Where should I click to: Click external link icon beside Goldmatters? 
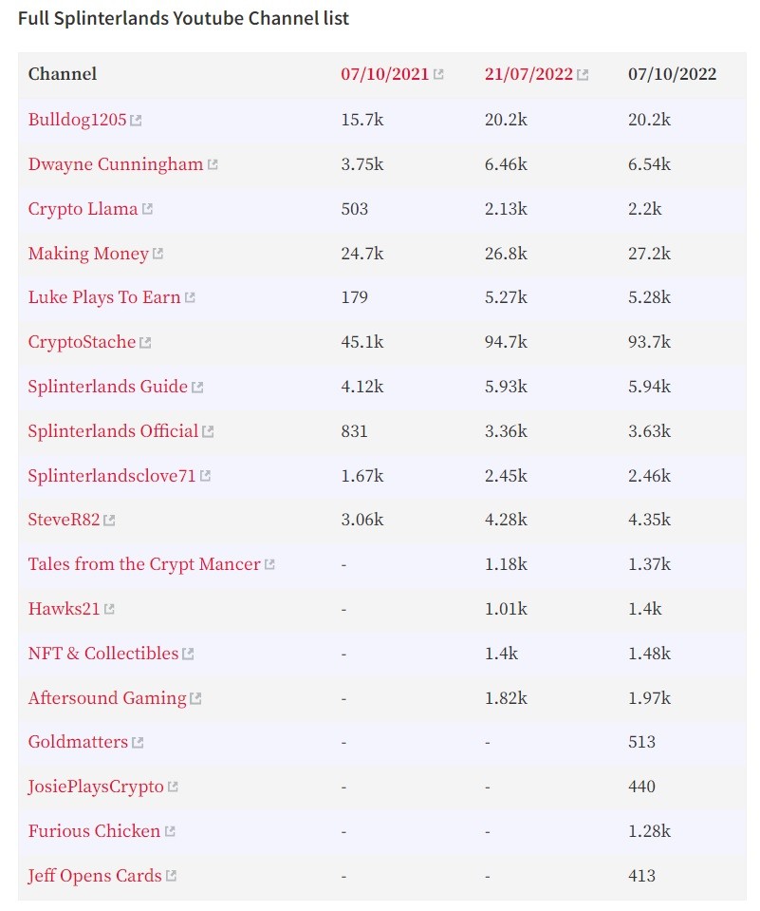click(x=138, y=743)
